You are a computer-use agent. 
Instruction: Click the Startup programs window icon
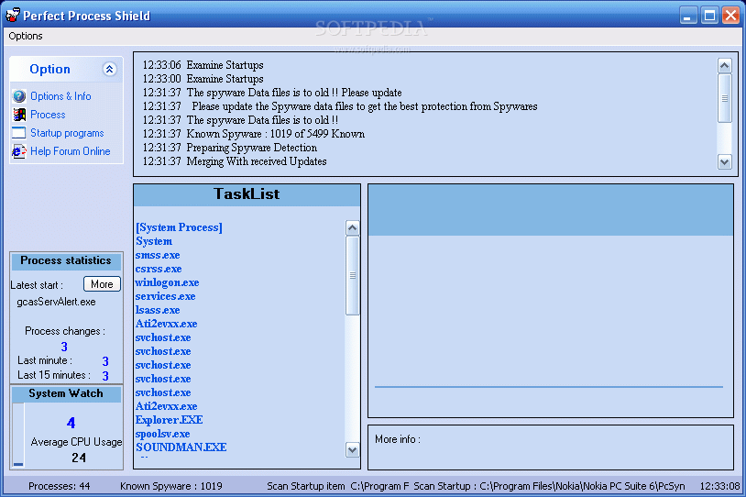19,133
